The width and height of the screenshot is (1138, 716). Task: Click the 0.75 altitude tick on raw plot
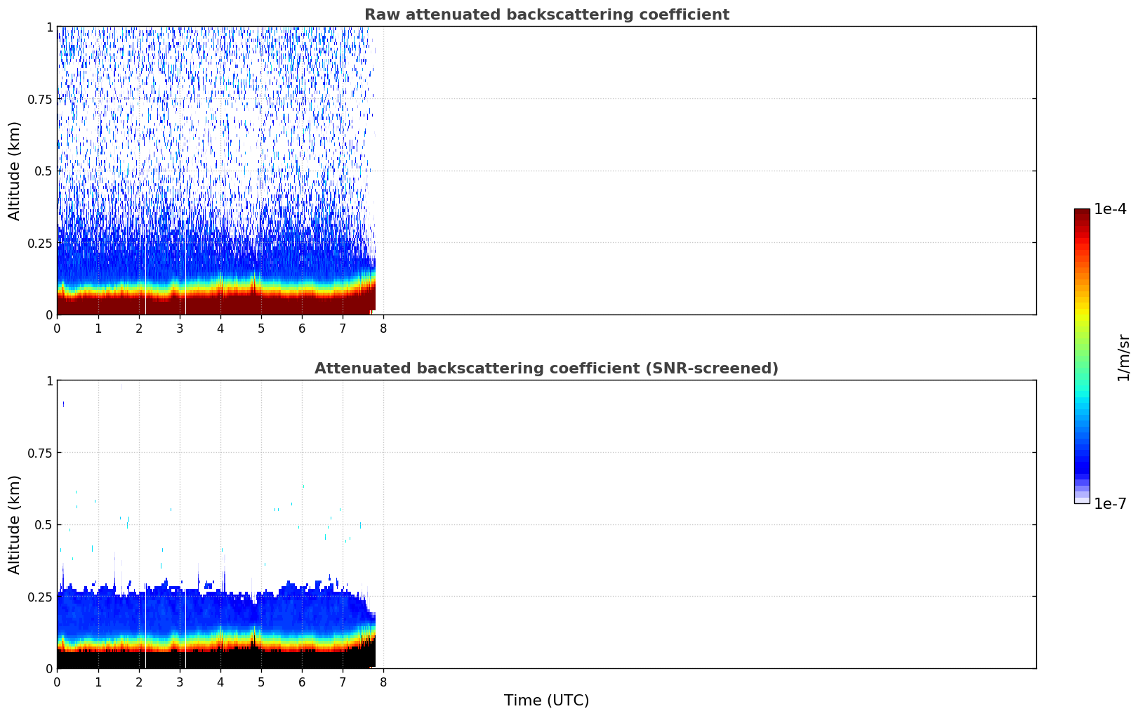pos(40,99)
